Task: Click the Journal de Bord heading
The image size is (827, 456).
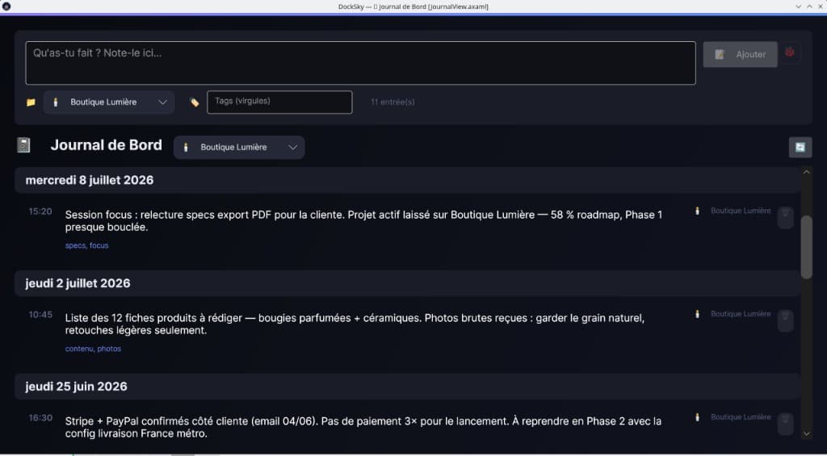Action: click(106, 145)
